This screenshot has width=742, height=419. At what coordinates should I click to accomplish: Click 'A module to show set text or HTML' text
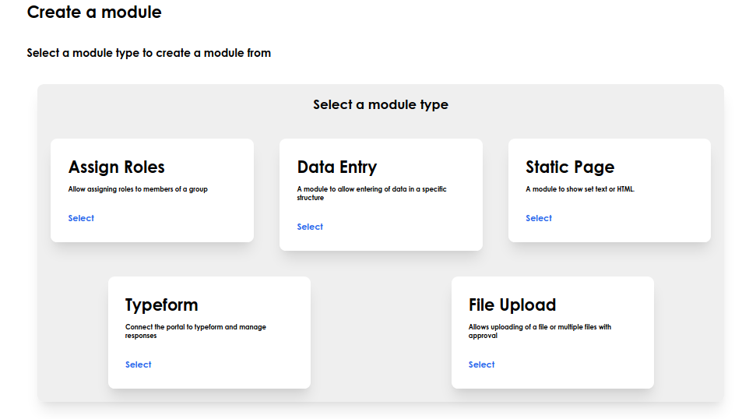(580, 189)
